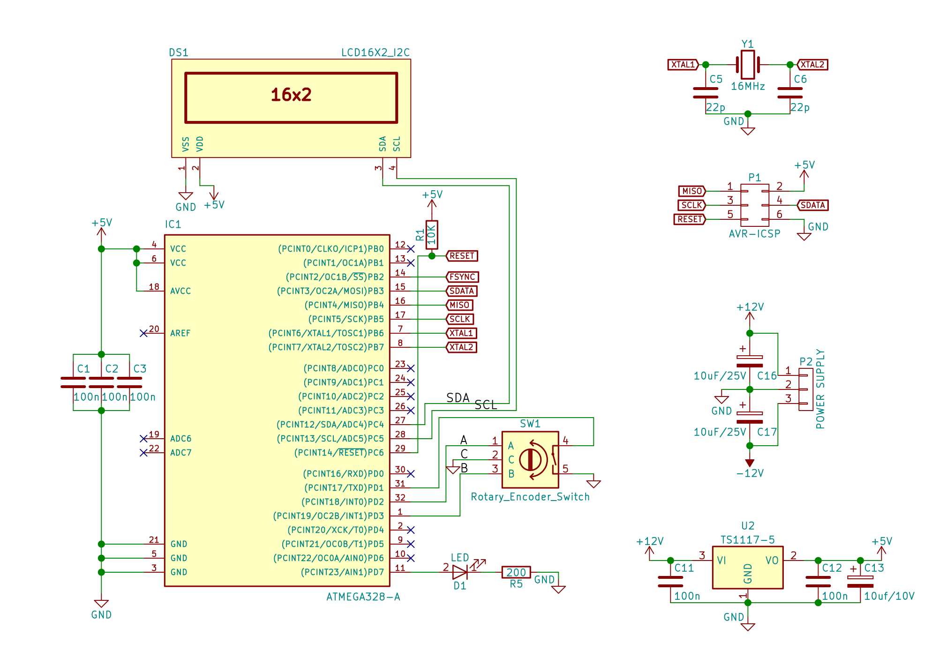Click the SDA wire label above PC4
This screenshot has height=658, width=947.
pos(458,398)
